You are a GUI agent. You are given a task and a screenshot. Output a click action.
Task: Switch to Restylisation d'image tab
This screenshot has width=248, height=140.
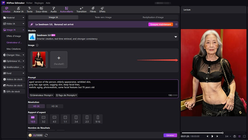point(153,17)
